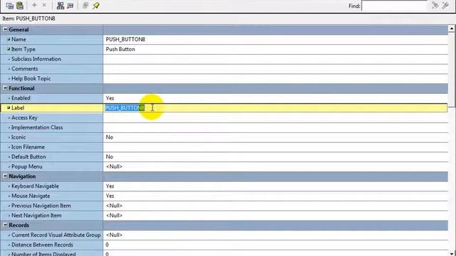The height and width of the screenshot is (256, 456).
Task: Click the last Find toolbar icon
Action: [x=445, y=6]
